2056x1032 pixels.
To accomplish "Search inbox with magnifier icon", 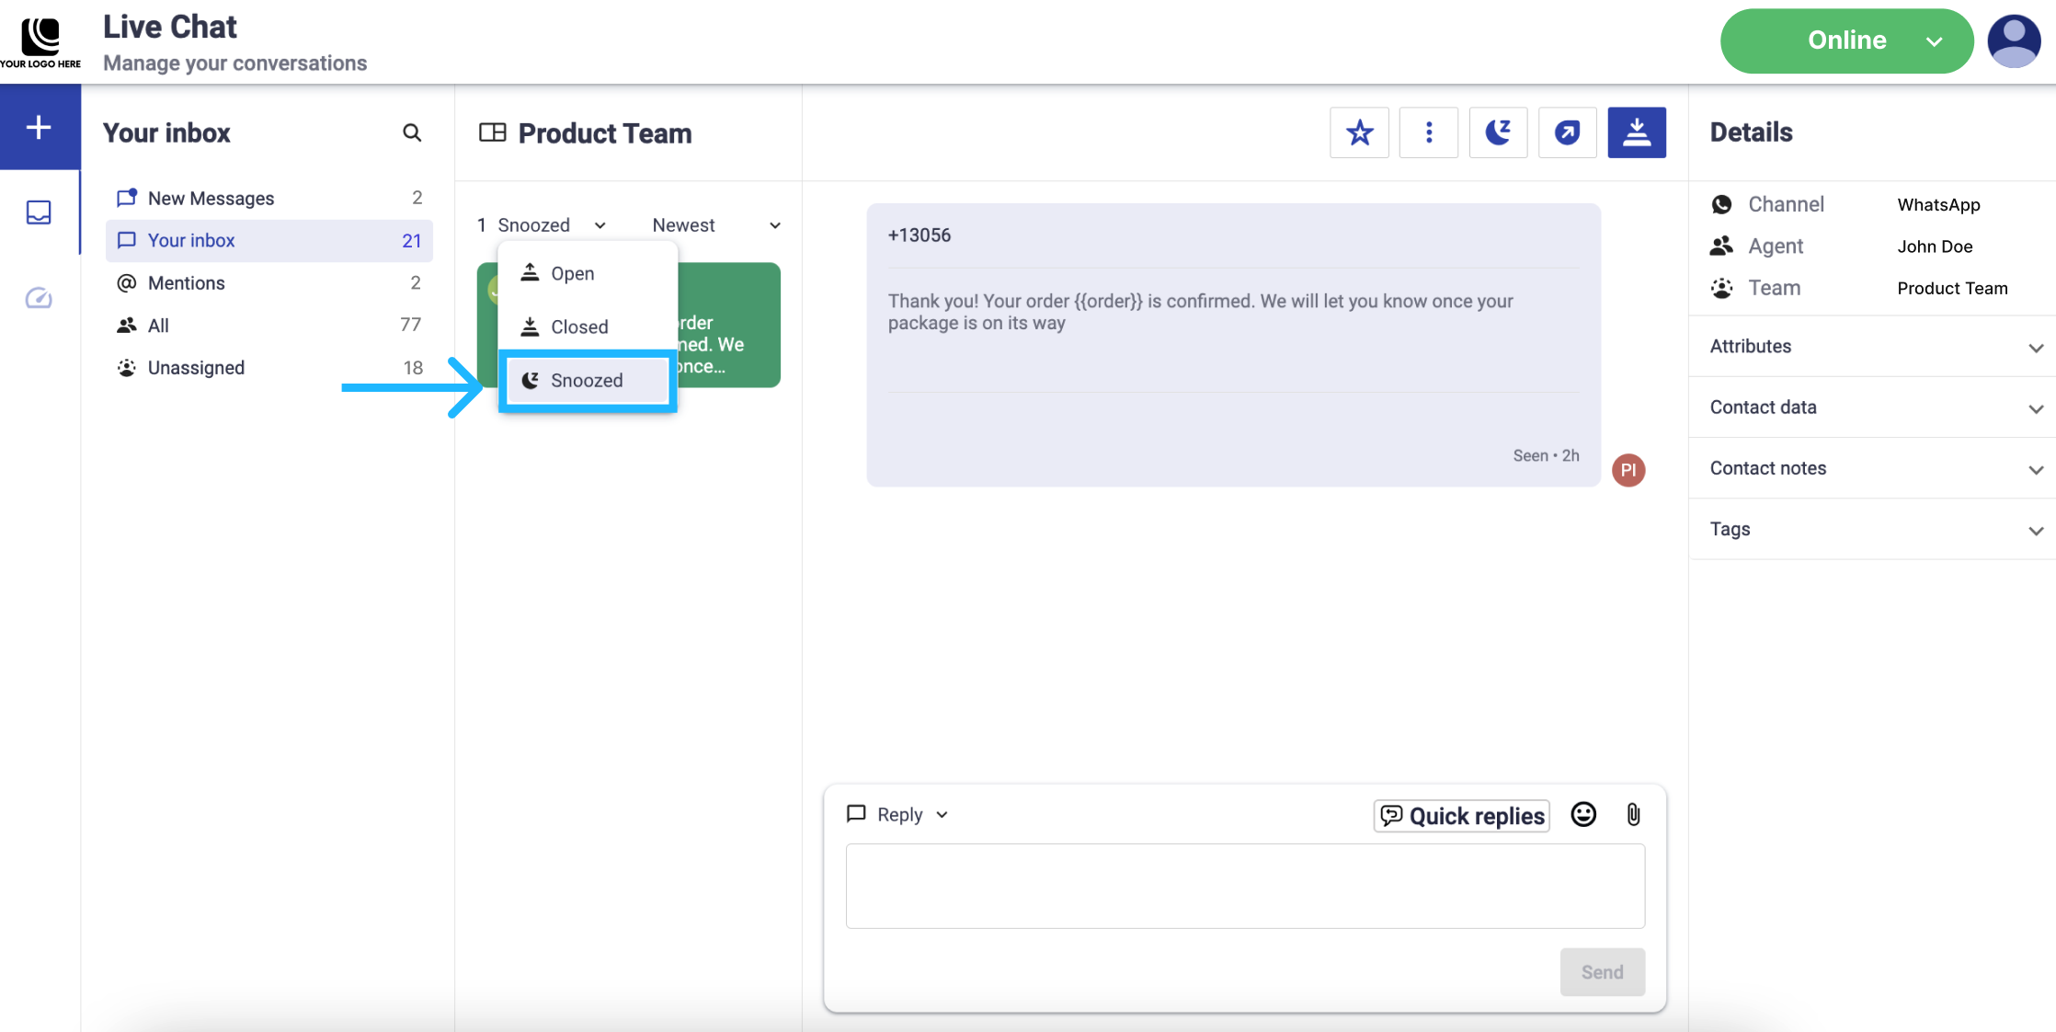I will click(412, 132).
